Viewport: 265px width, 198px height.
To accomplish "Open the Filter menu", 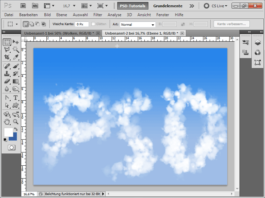I will pos(98,15).
